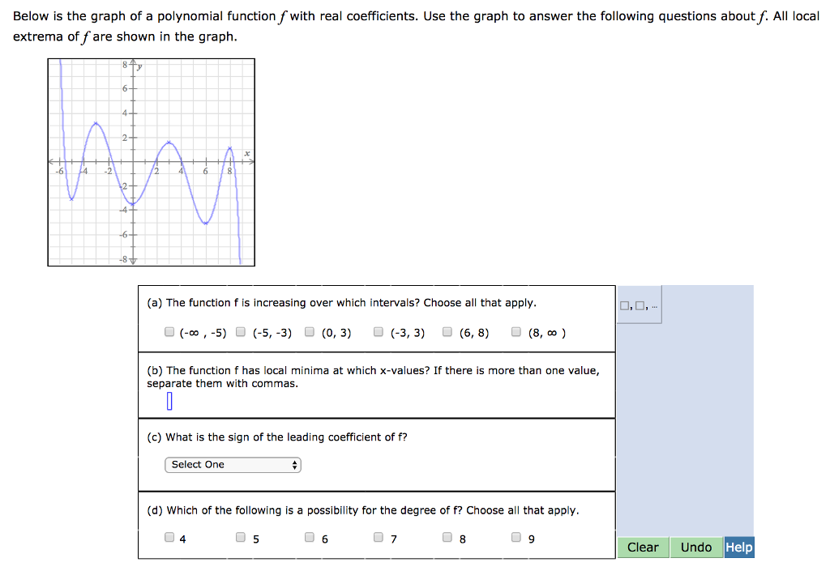Check degree 5 in part (d)
The width and height of the screenshot is (830, 571).
[x=240, y=536]
